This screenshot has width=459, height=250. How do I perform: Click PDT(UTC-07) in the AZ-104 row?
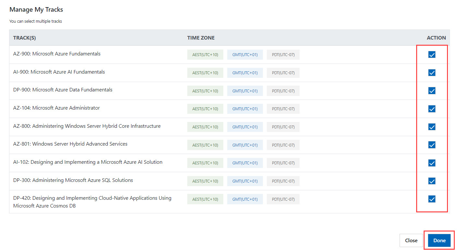click(283, 109)
